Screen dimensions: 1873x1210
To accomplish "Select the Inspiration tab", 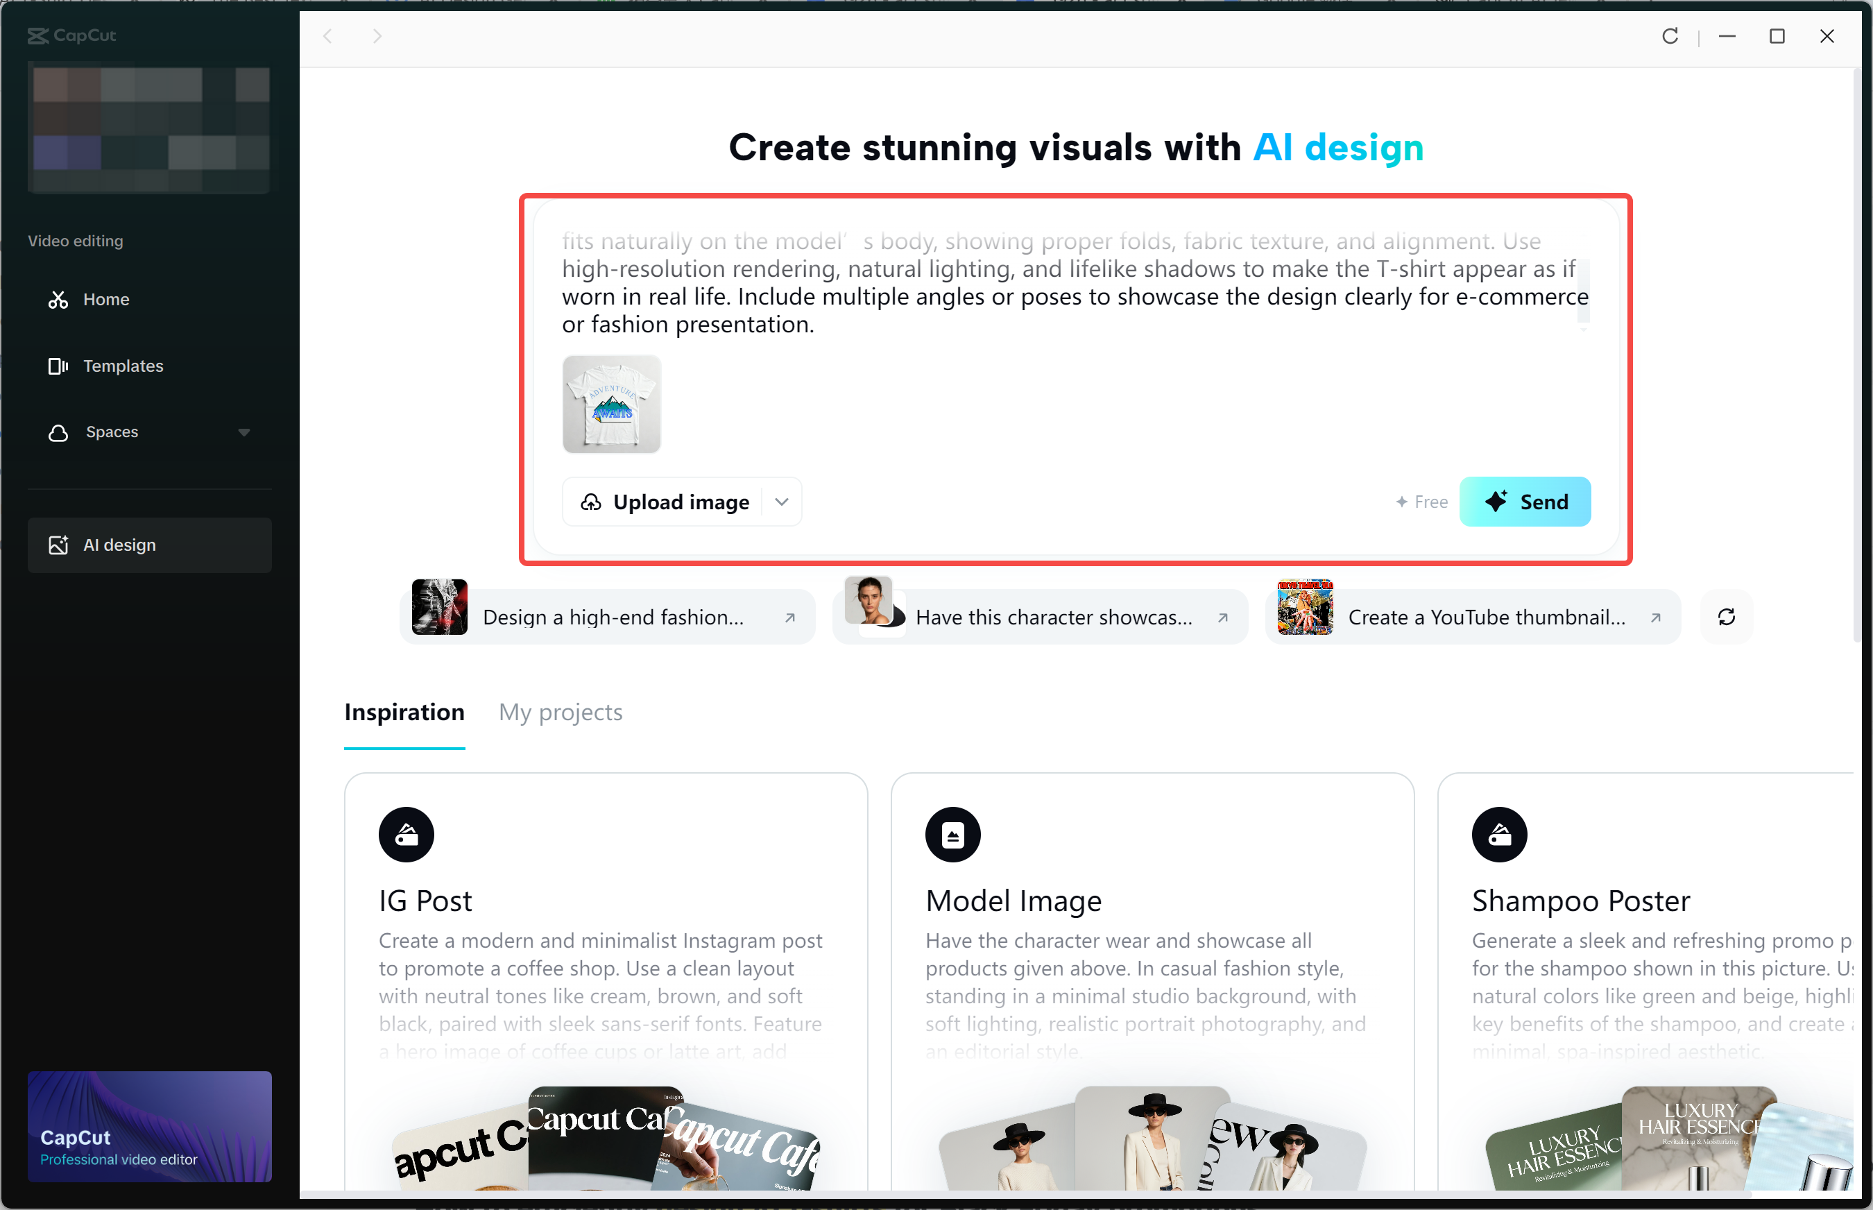I will coord(404,712).
